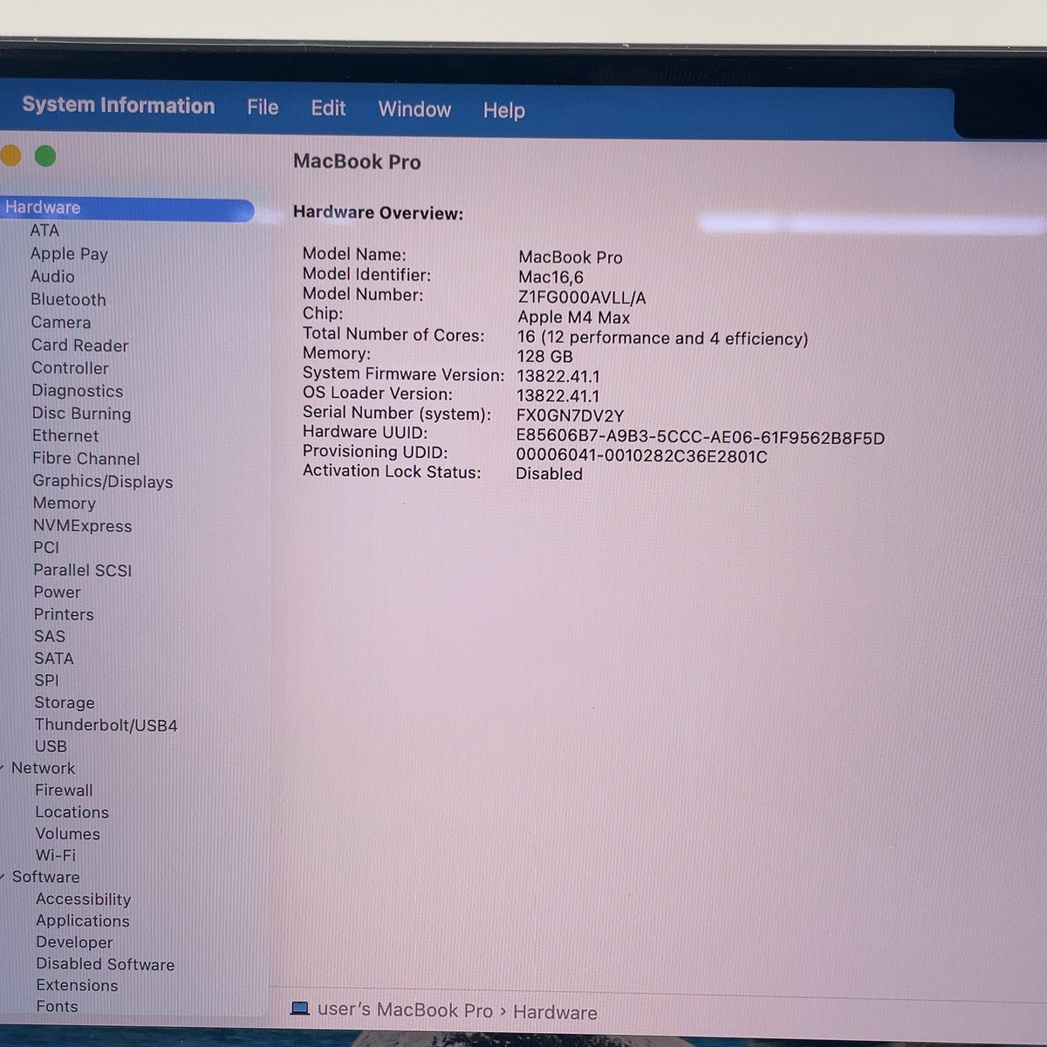Select Fonts under Software
The width and height of the screenshot is (1047, 1047).
pyautogui.click(x=58, y=1007)
